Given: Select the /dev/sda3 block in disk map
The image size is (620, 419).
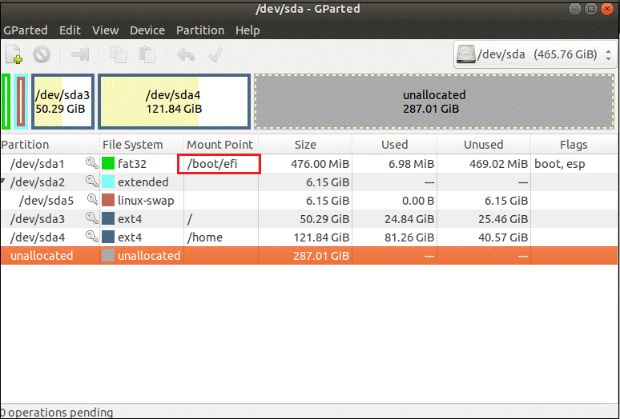Looking at the screenshot, I should click(62, 102).
